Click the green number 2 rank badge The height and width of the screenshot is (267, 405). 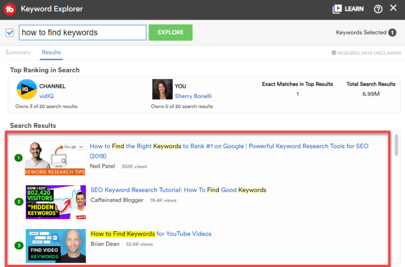(19, 202)
